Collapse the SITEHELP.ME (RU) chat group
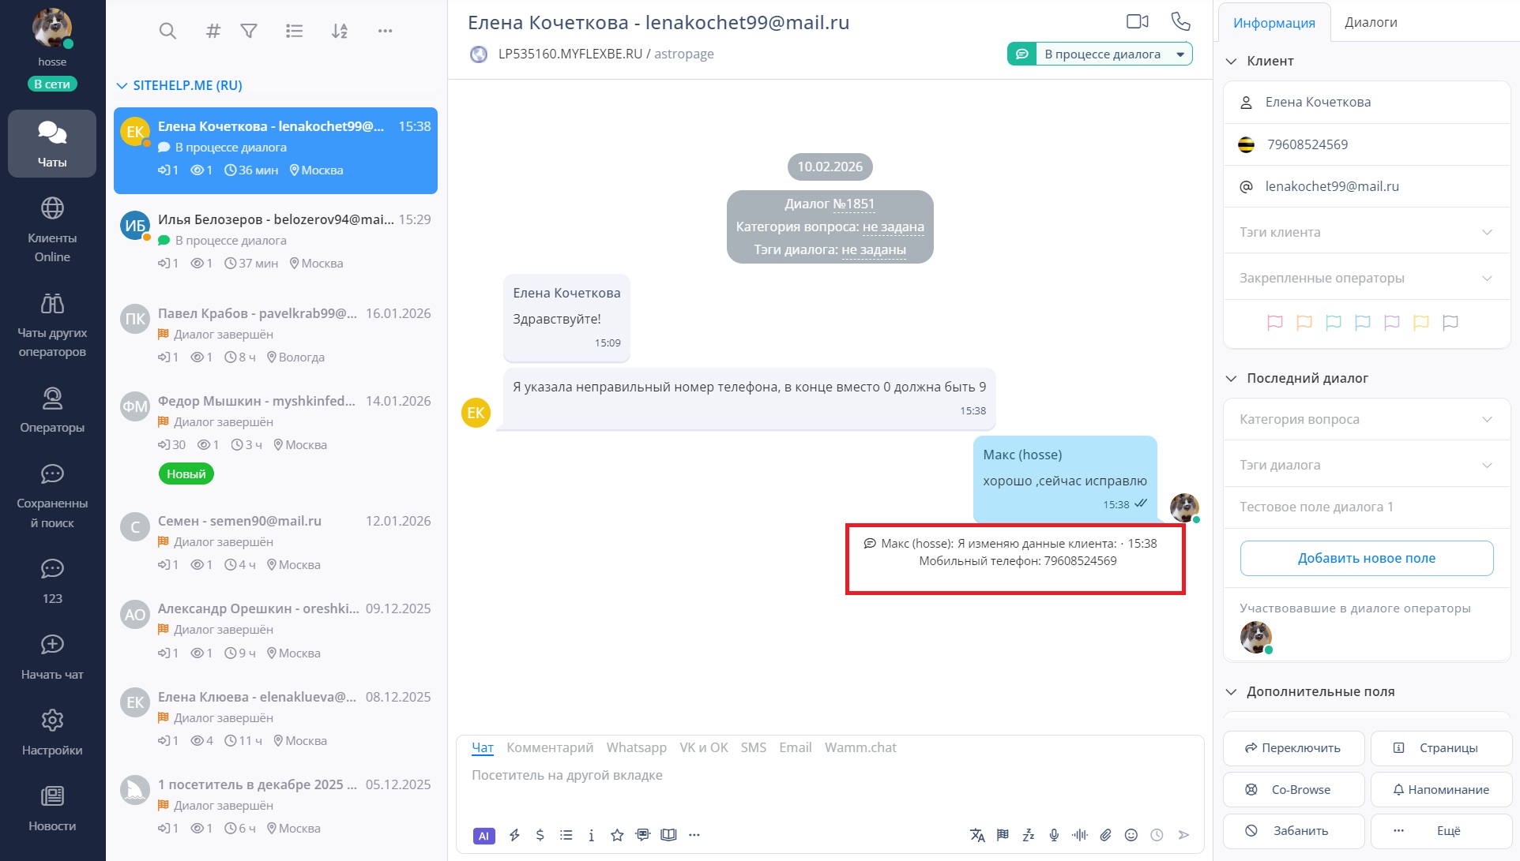The image size is (1520, 861). tap(122, 85)
